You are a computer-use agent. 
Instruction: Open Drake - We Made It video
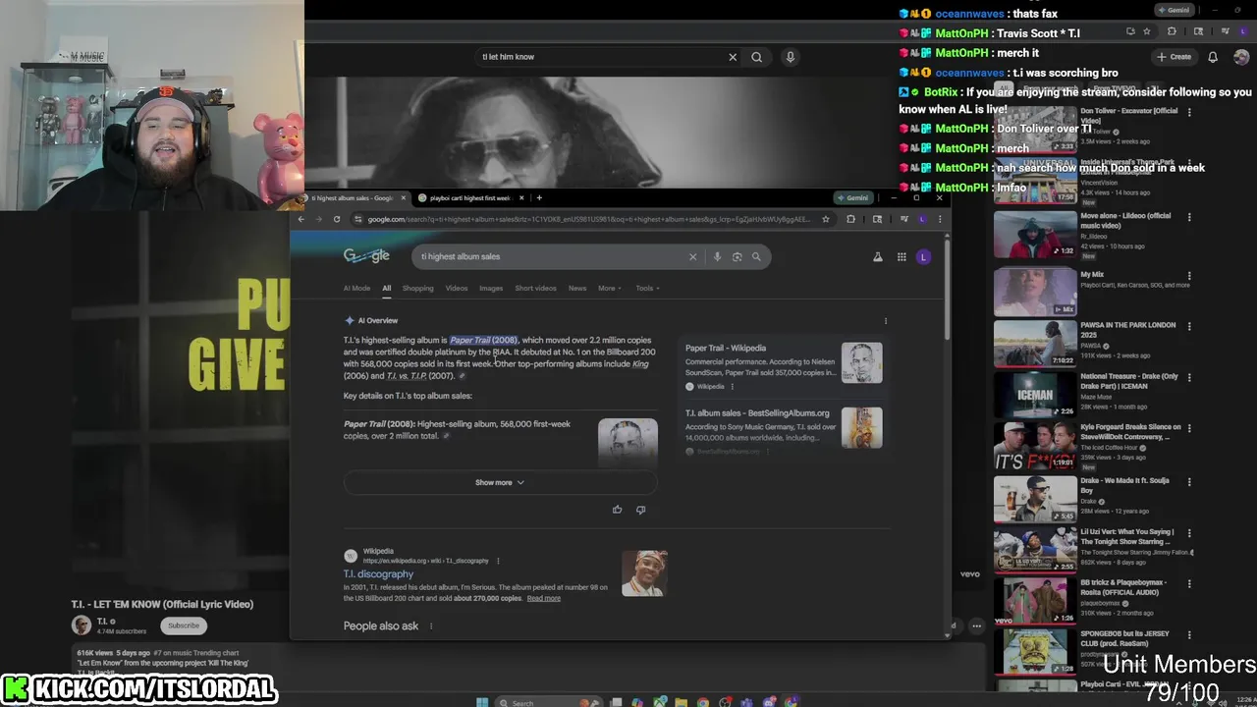pyautogui.click(x=1035, y=499)
